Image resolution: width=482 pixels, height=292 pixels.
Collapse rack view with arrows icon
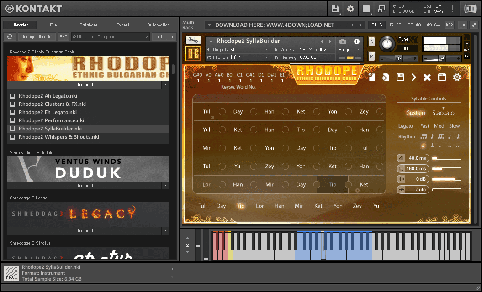coord(474,25)
